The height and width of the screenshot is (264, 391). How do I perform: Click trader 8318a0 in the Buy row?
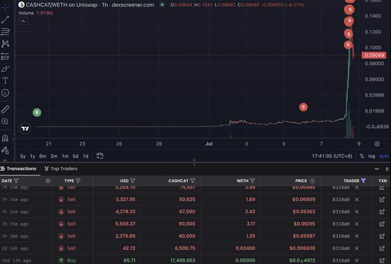point(341,261)
